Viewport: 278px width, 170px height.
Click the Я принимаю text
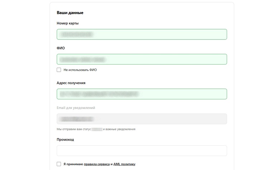73,164
